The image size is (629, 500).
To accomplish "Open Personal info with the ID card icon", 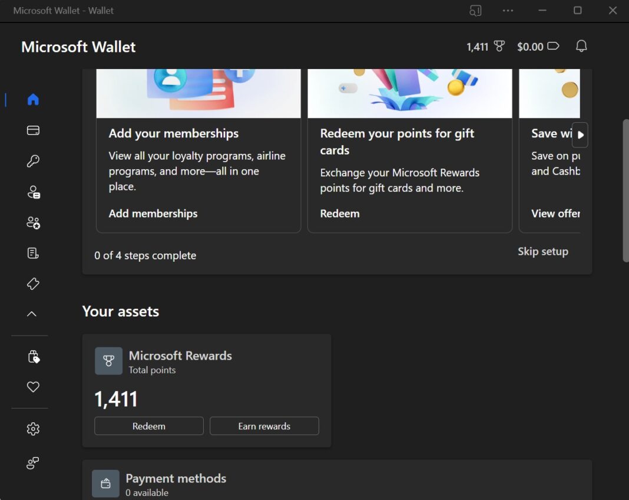I will [x=34, y=192].
